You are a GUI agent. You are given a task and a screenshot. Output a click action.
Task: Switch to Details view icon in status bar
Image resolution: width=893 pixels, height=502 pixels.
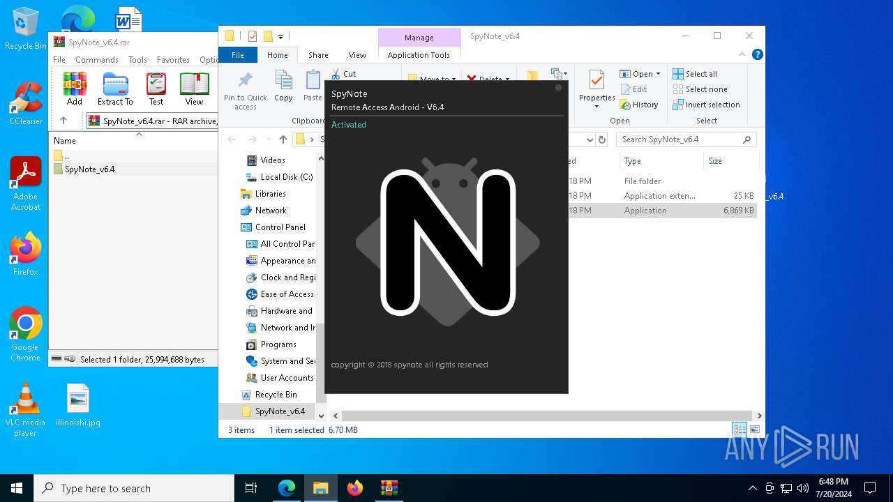point(740,430)
